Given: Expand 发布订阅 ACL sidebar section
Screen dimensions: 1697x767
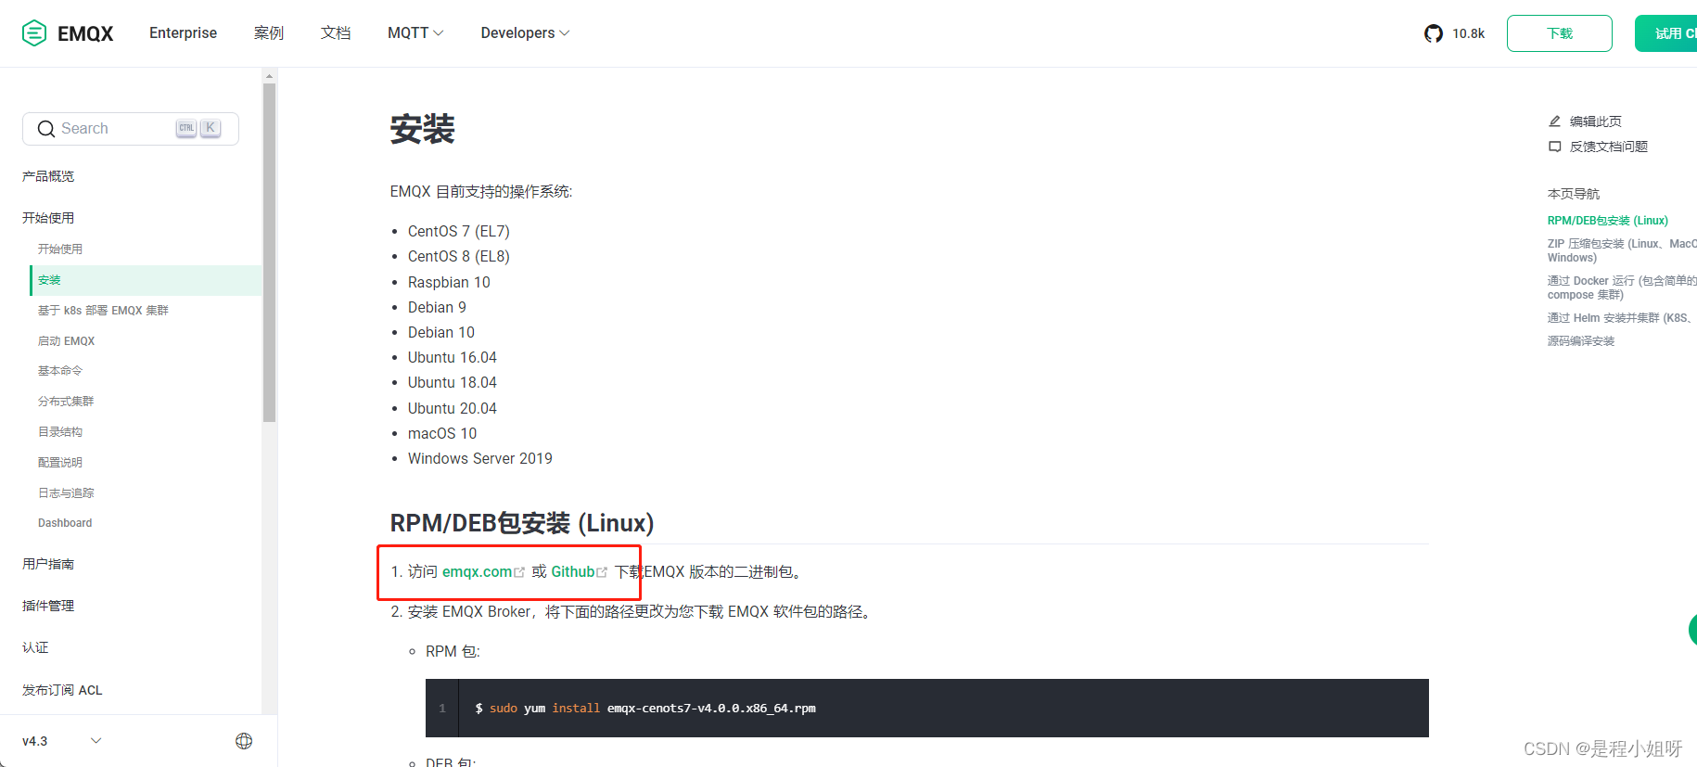Looking at the screenshot, I should pos(62,690).
